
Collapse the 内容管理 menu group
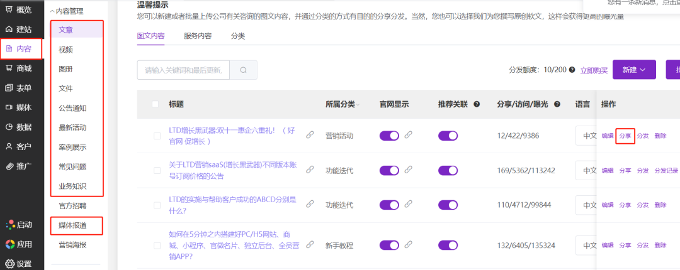click(x=66, y=11)
